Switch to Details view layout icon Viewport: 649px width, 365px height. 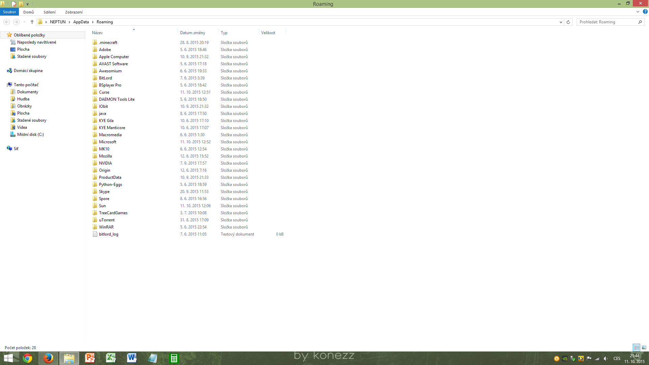pos(636,347)
